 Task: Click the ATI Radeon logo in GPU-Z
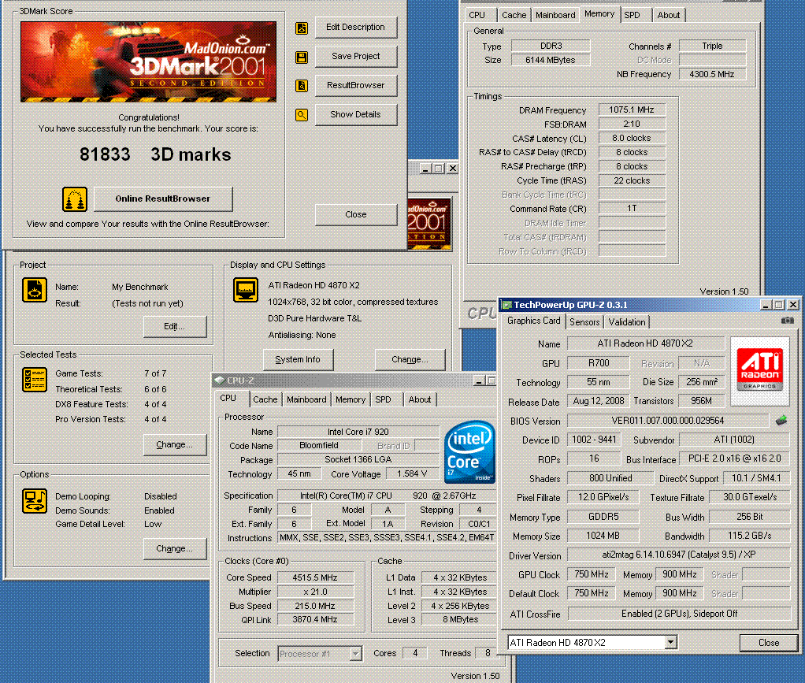760,371
